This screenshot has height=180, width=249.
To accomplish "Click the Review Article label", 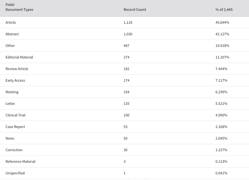I will pos(17,69).
